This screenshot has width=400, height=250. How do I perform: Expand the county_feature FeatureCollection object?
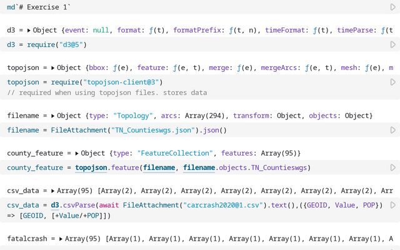click(77, 153)
